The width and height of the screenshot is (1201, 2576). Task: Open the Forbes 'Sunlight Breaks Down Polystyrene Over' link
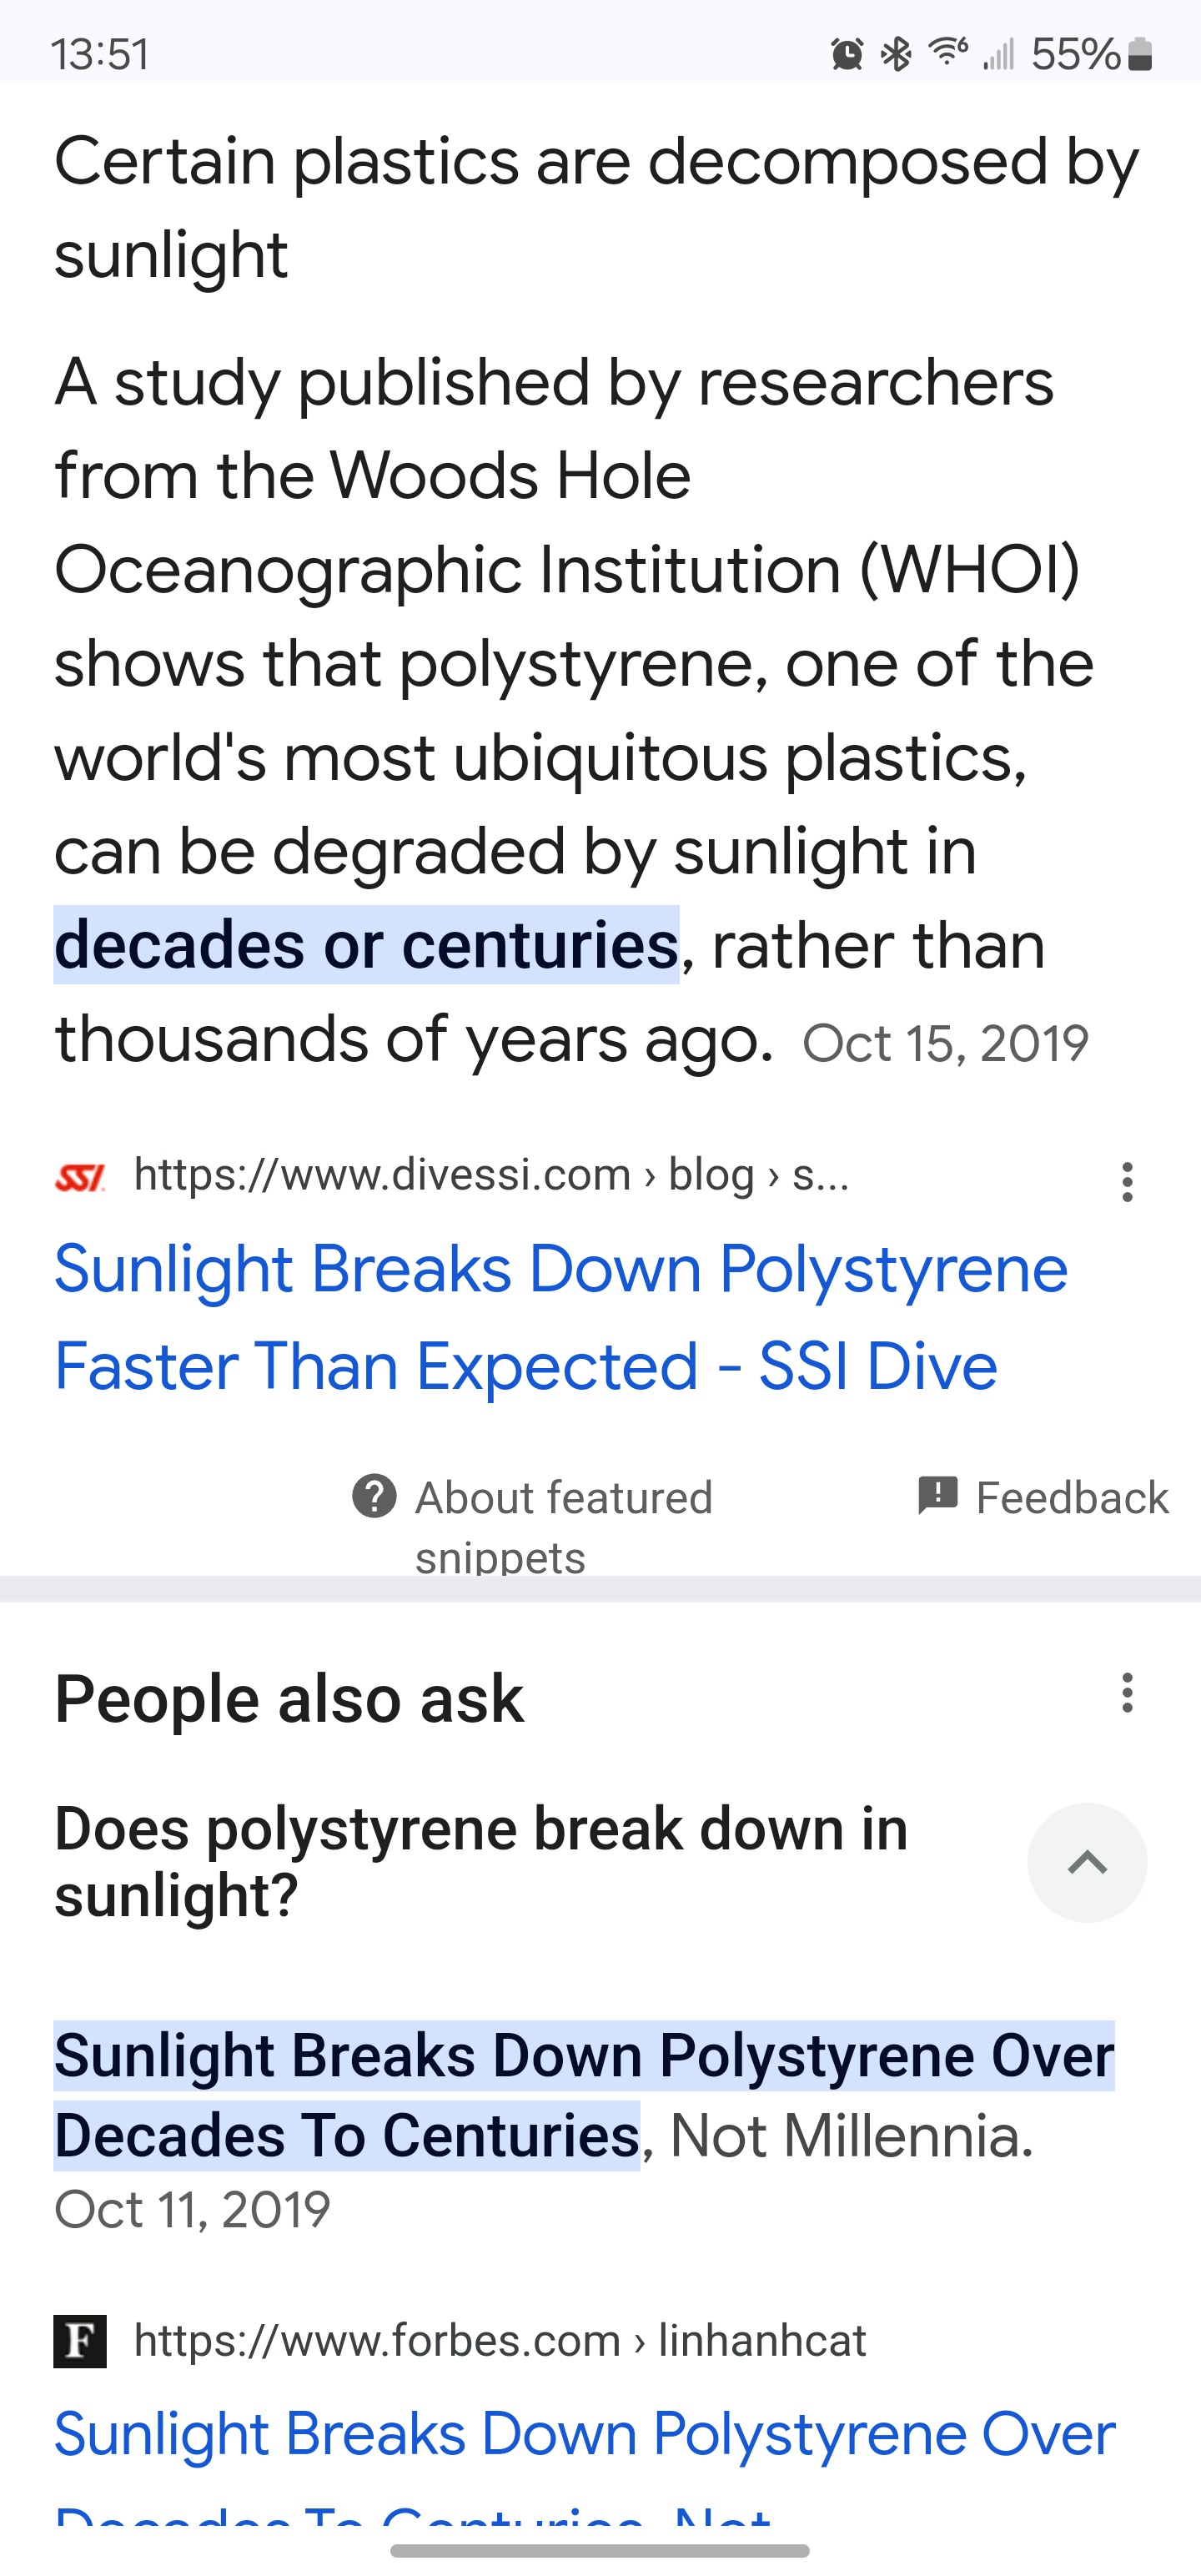[584, 2434]
